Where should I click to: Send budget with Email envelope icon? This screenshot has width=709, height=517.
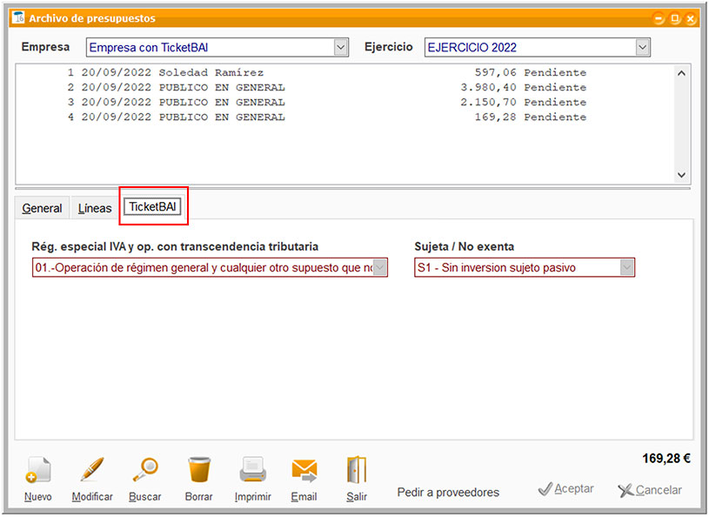pyautogui.click(x=304, y=471)
